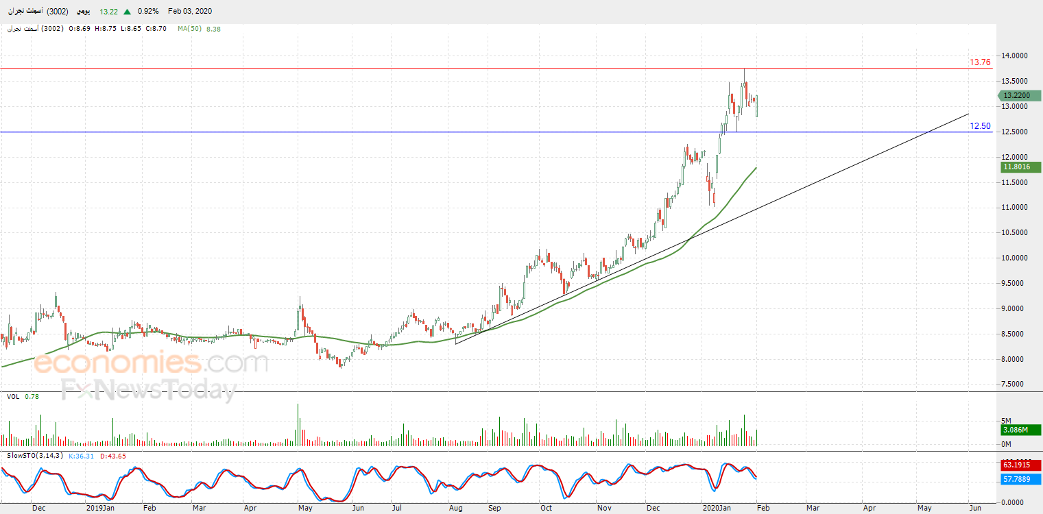This screenshot has height=514, width=1043.
Task: Click the 7.5000 price axis label
Action: click(x=1014, y=384)
